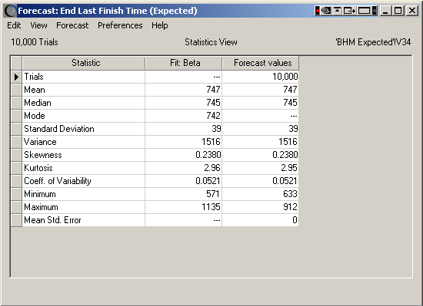This screenshot has width=423, height=306.
Task: Select the Variance row header box
Action: coord(16,142)
